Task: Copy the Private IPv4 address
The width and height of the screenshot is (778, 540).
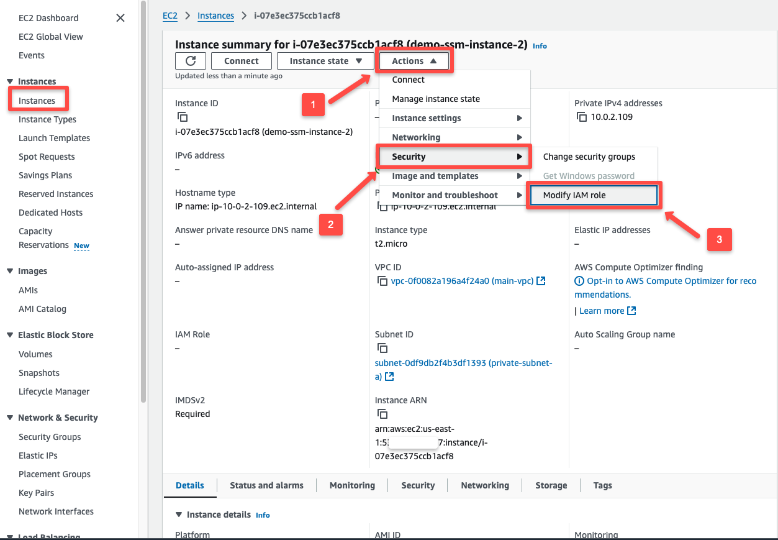Action: point(582,116)
